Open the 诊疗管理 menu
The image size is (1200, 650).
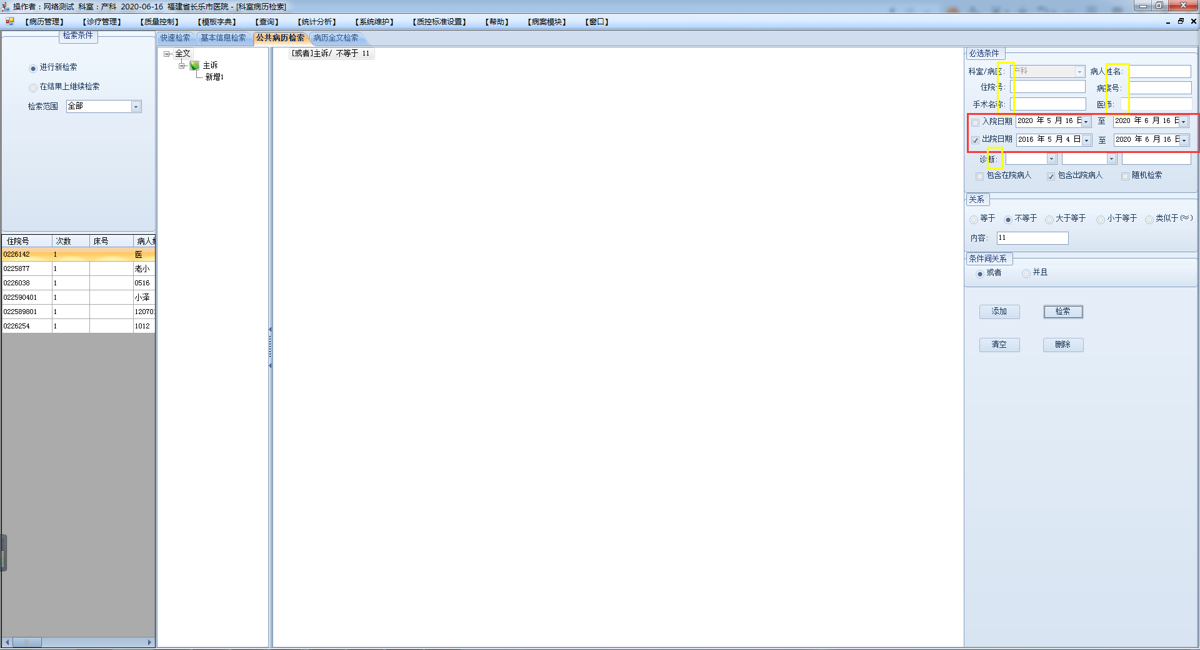(102, 22)
